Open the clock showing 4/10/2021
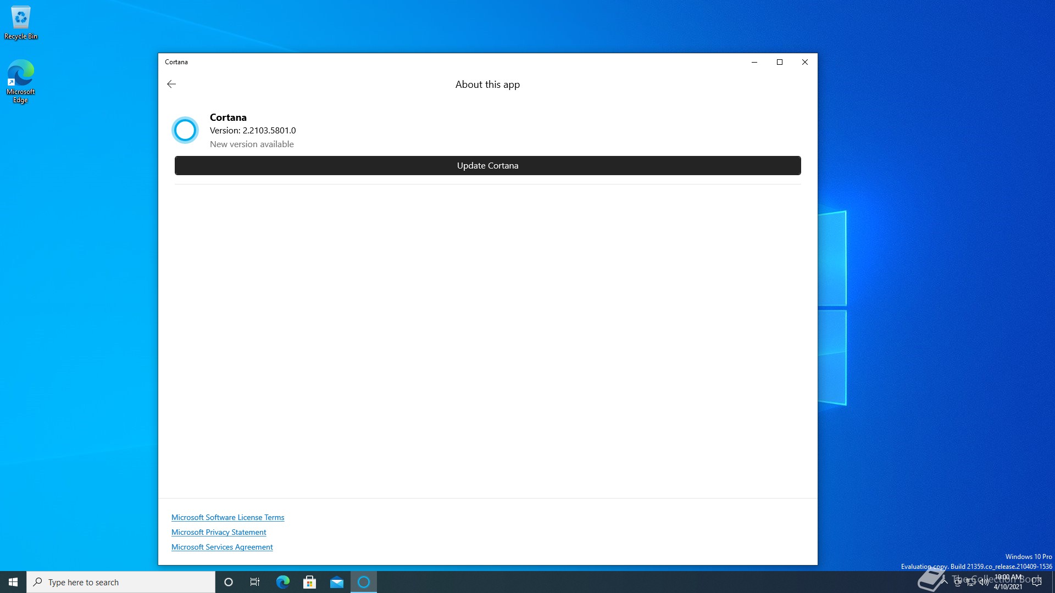The width and height of the screenshot is (1055, 593). (1008, 582)
